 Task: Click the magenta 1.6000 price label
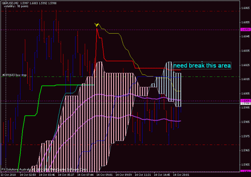click(x=245, y=101)
